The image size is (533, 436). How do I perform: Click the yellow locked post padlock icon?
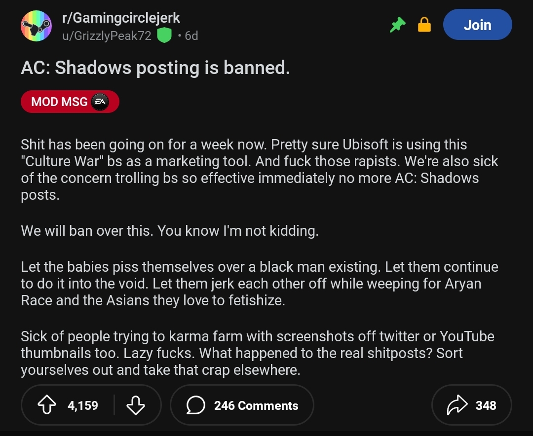[424, 25]
